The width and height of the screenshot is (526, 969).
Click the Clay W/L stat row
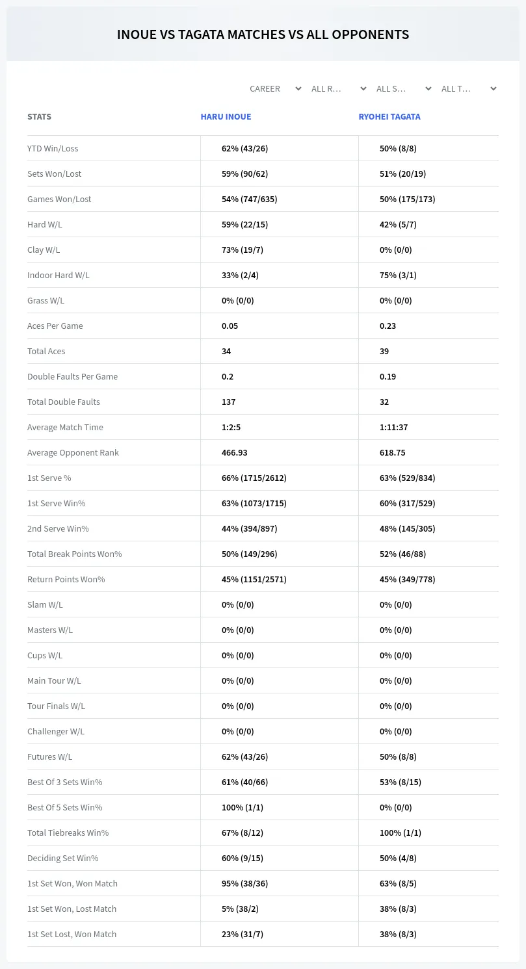[x=263, y=250]
